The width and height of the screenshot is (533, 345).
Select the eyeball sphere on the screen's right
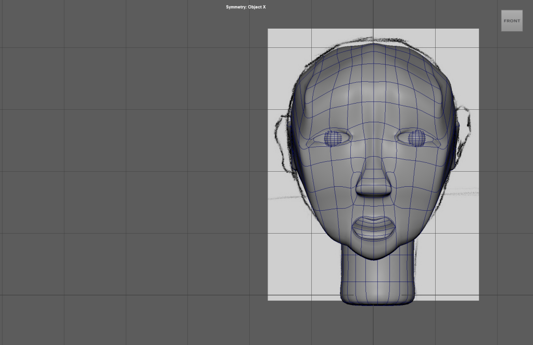pyautogui.click(x=416, y=138)
